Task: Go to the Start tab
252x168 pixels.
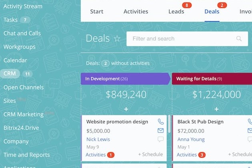Action: 96,11
